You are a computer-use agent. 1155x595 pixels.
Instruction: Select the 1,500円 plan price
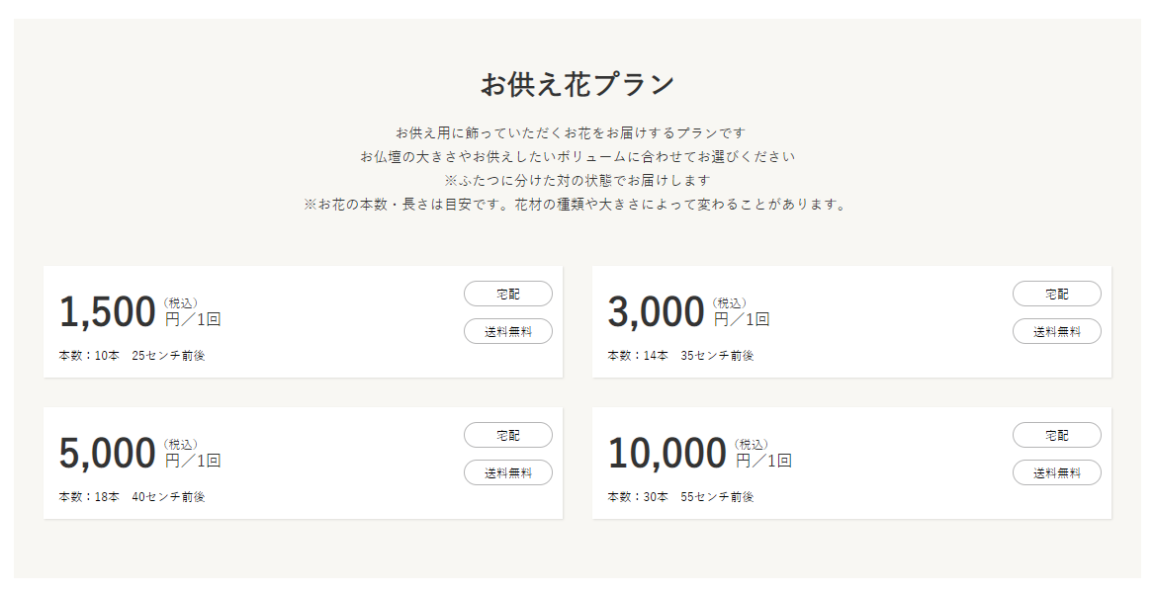(108, 312)
